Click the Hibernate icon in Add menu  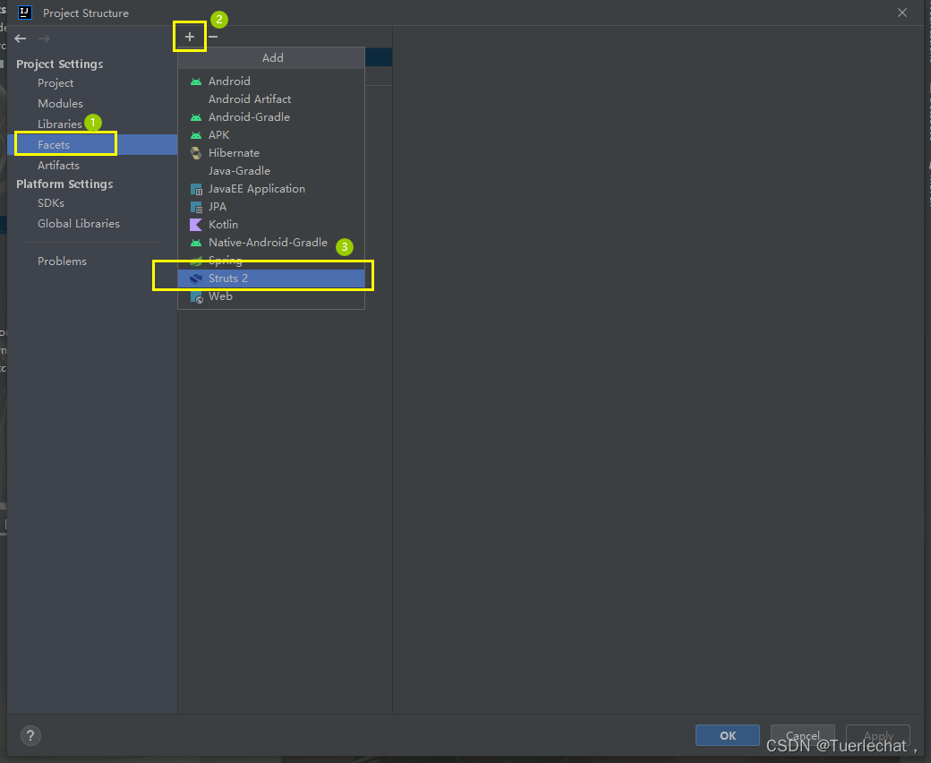(x=196, y=153)
